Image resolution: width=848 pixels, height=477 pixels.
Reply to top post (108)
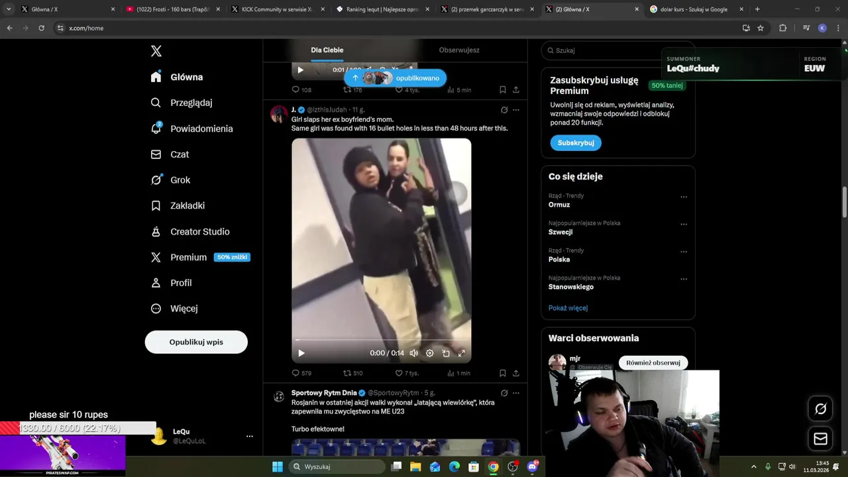point(301,89)
